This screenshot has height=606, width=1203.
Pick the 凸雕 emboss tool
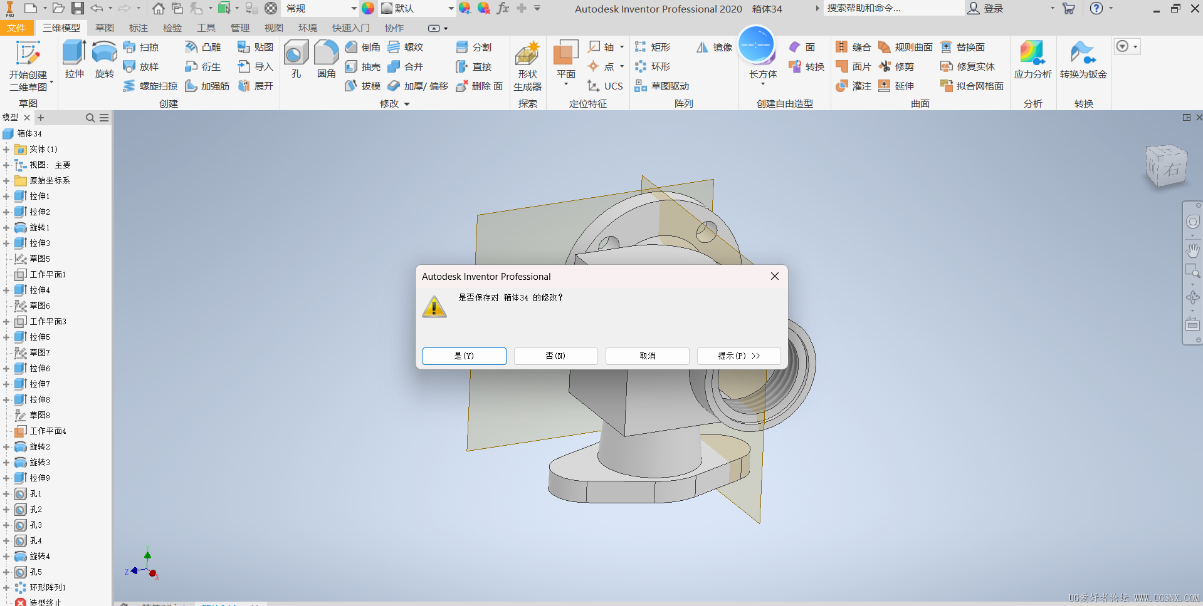click(x=203, y=47)
